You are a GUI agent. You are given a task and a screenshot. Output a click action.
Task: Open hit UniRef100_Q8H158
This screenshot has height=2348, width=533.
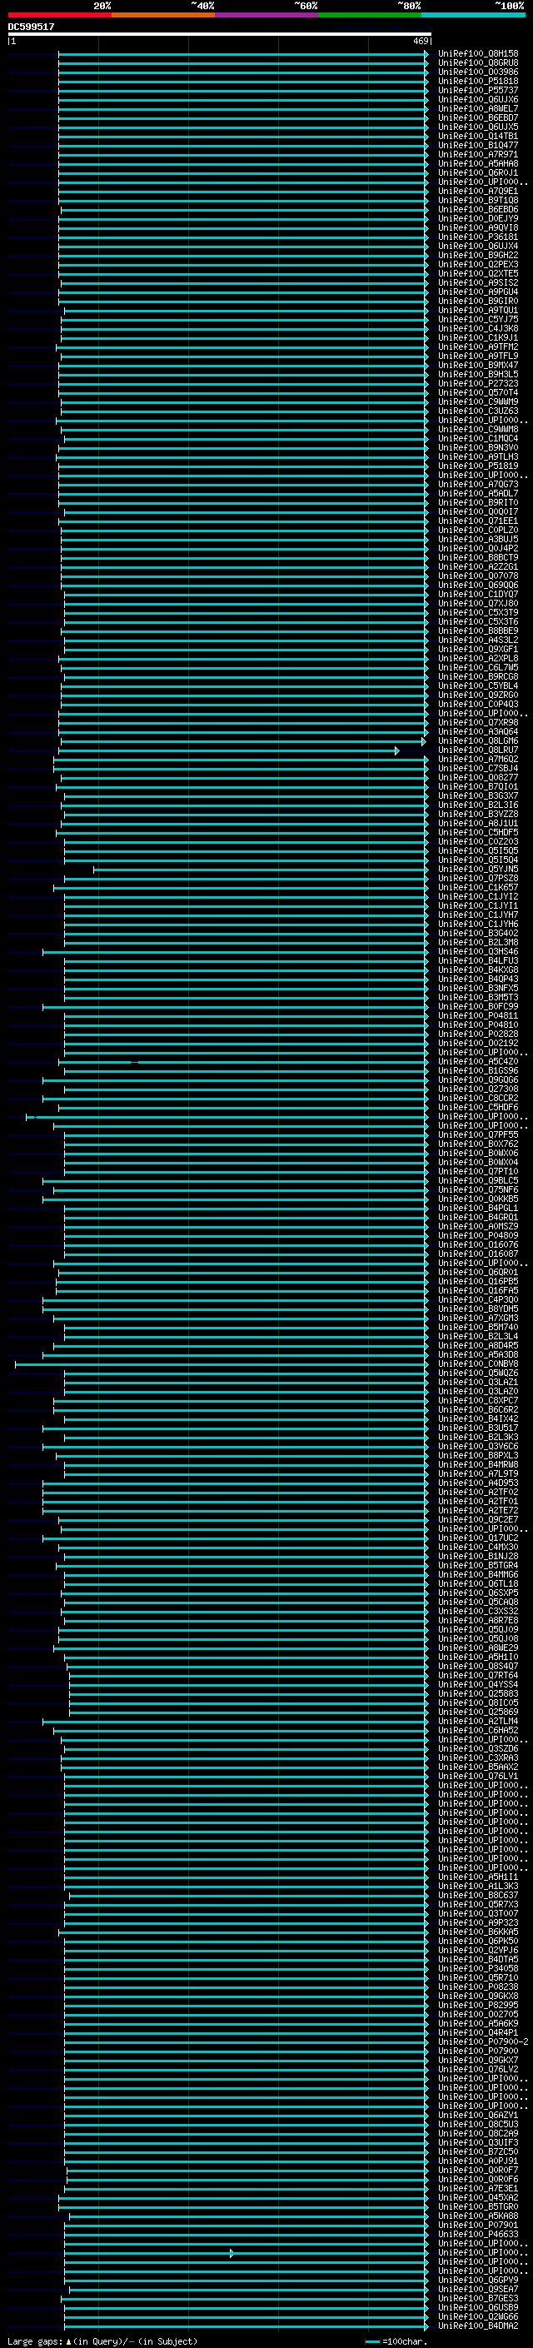point(477,54)
